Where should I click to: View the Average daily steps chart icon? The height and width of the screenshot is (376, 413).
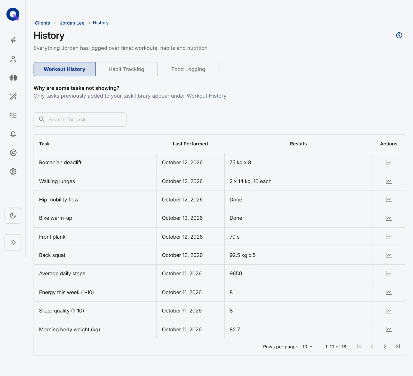click(x=389, y=274)
